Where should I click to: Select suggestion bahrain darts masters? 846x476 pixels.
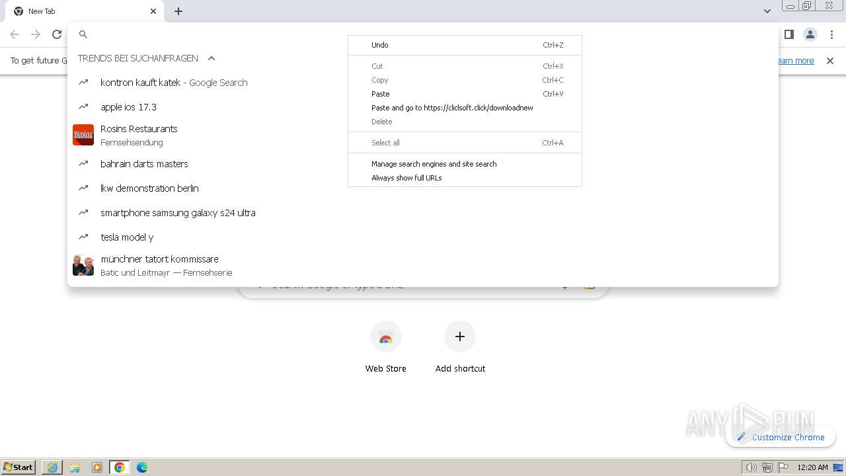[423, 164]
